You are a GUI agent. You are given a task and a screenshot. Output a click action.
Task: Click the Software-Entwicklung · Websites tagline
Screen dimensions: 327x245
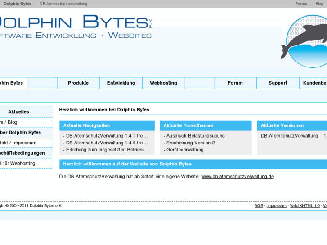click(76, 36)
